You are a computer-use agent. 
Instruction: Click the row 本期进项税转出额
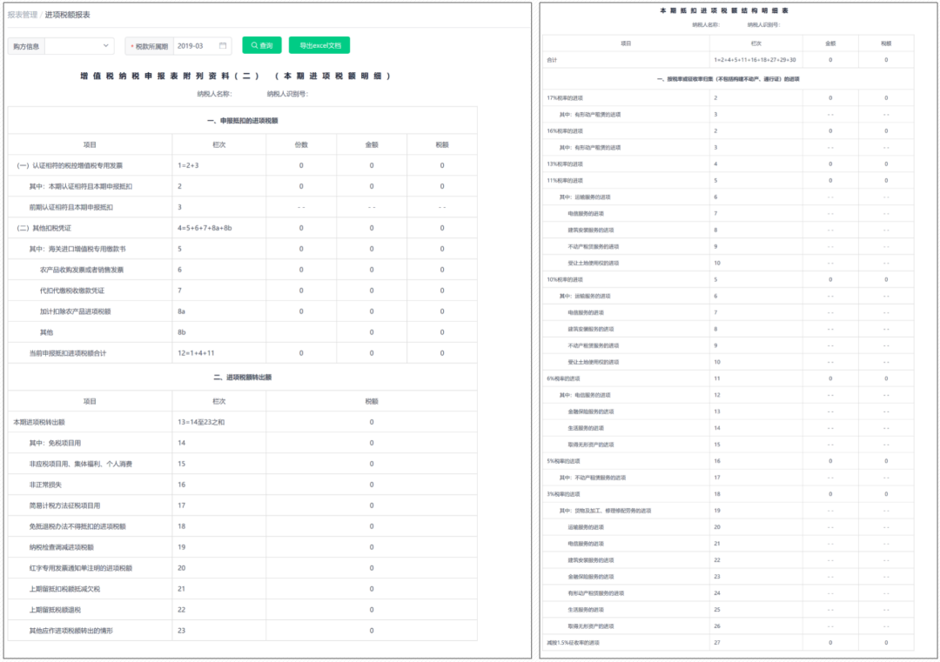point(242,423)
